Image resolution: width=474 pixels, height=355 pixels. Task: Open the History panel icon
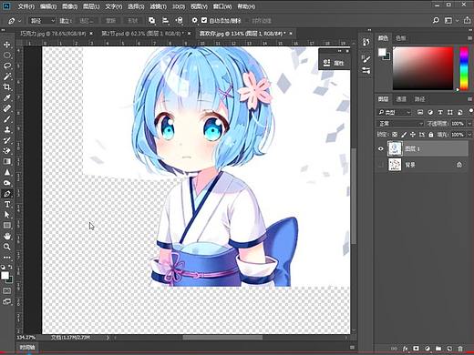pos(366,42)
